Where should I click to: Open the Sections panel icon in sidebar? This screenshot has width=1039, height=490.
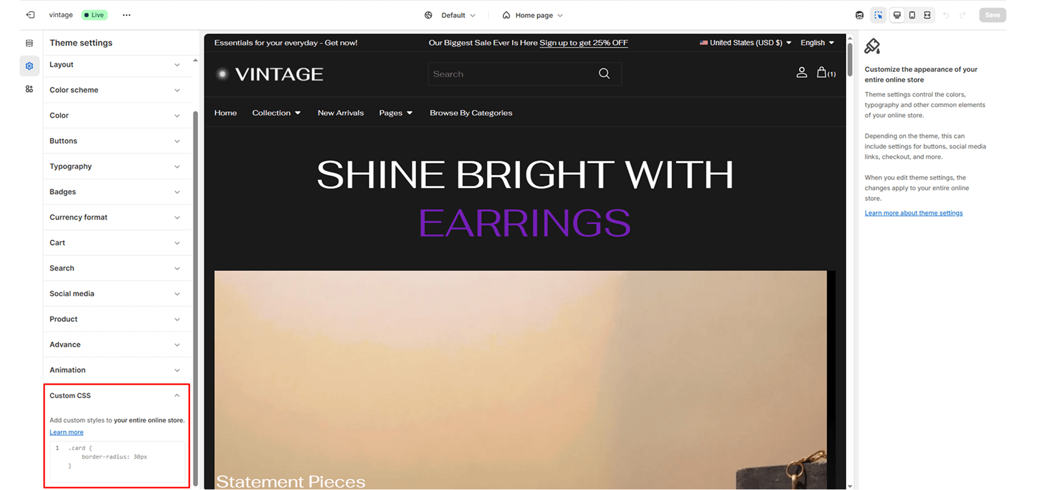pyautogui.click(x=29, y=43)
